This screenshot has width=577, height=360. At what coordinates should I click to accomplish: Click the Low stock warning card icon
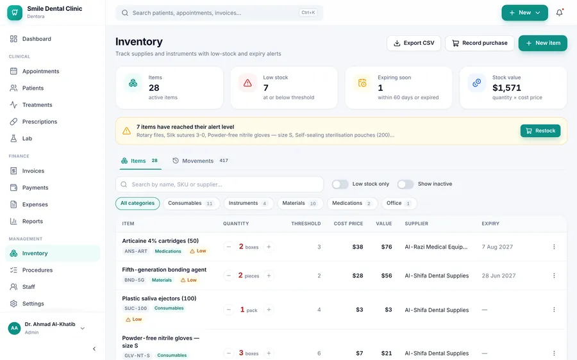click(x=247, y=83)
